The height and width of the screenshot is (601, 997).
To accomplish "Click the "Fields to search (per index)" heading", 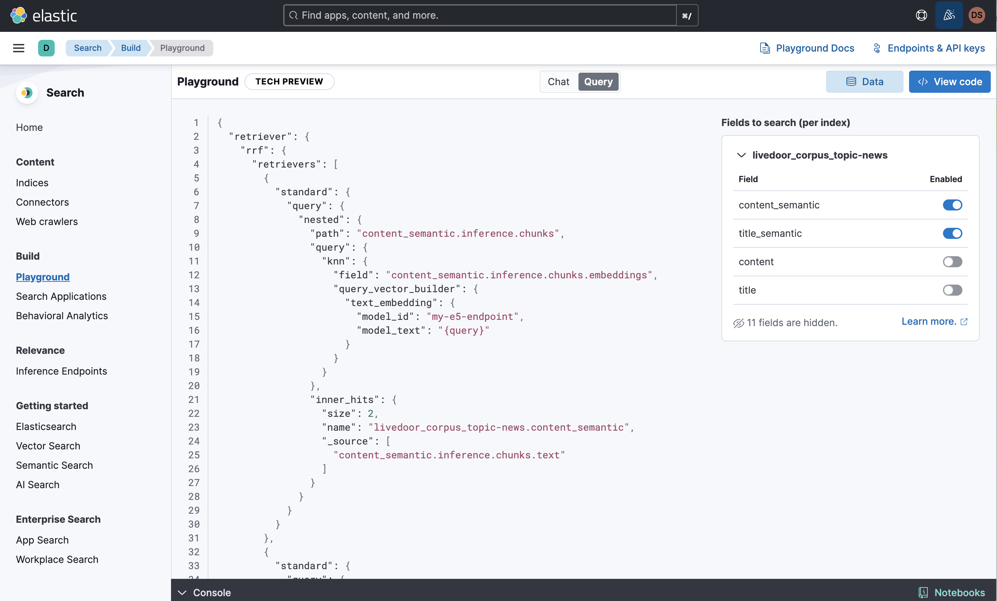I will coord(785,123).
